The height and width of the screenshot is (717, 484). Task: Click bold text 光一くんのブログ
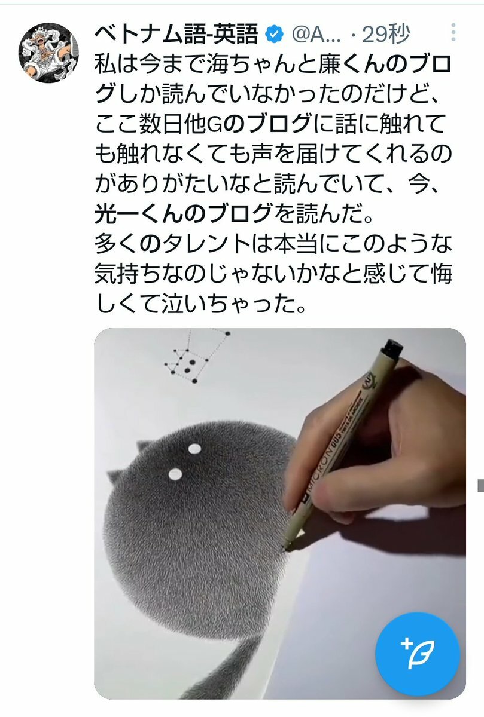click(x=184, y=210)
